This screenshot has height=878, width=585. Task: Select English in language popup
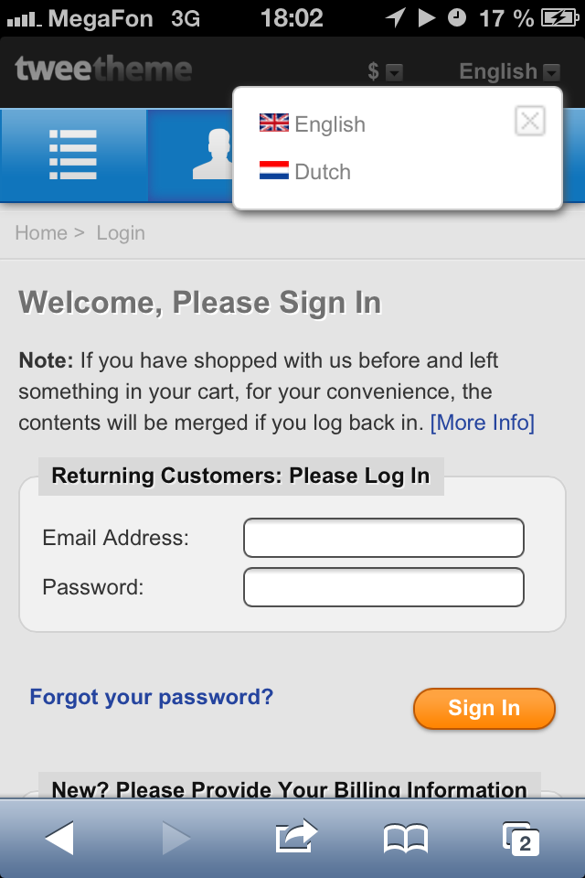(330, 123)
